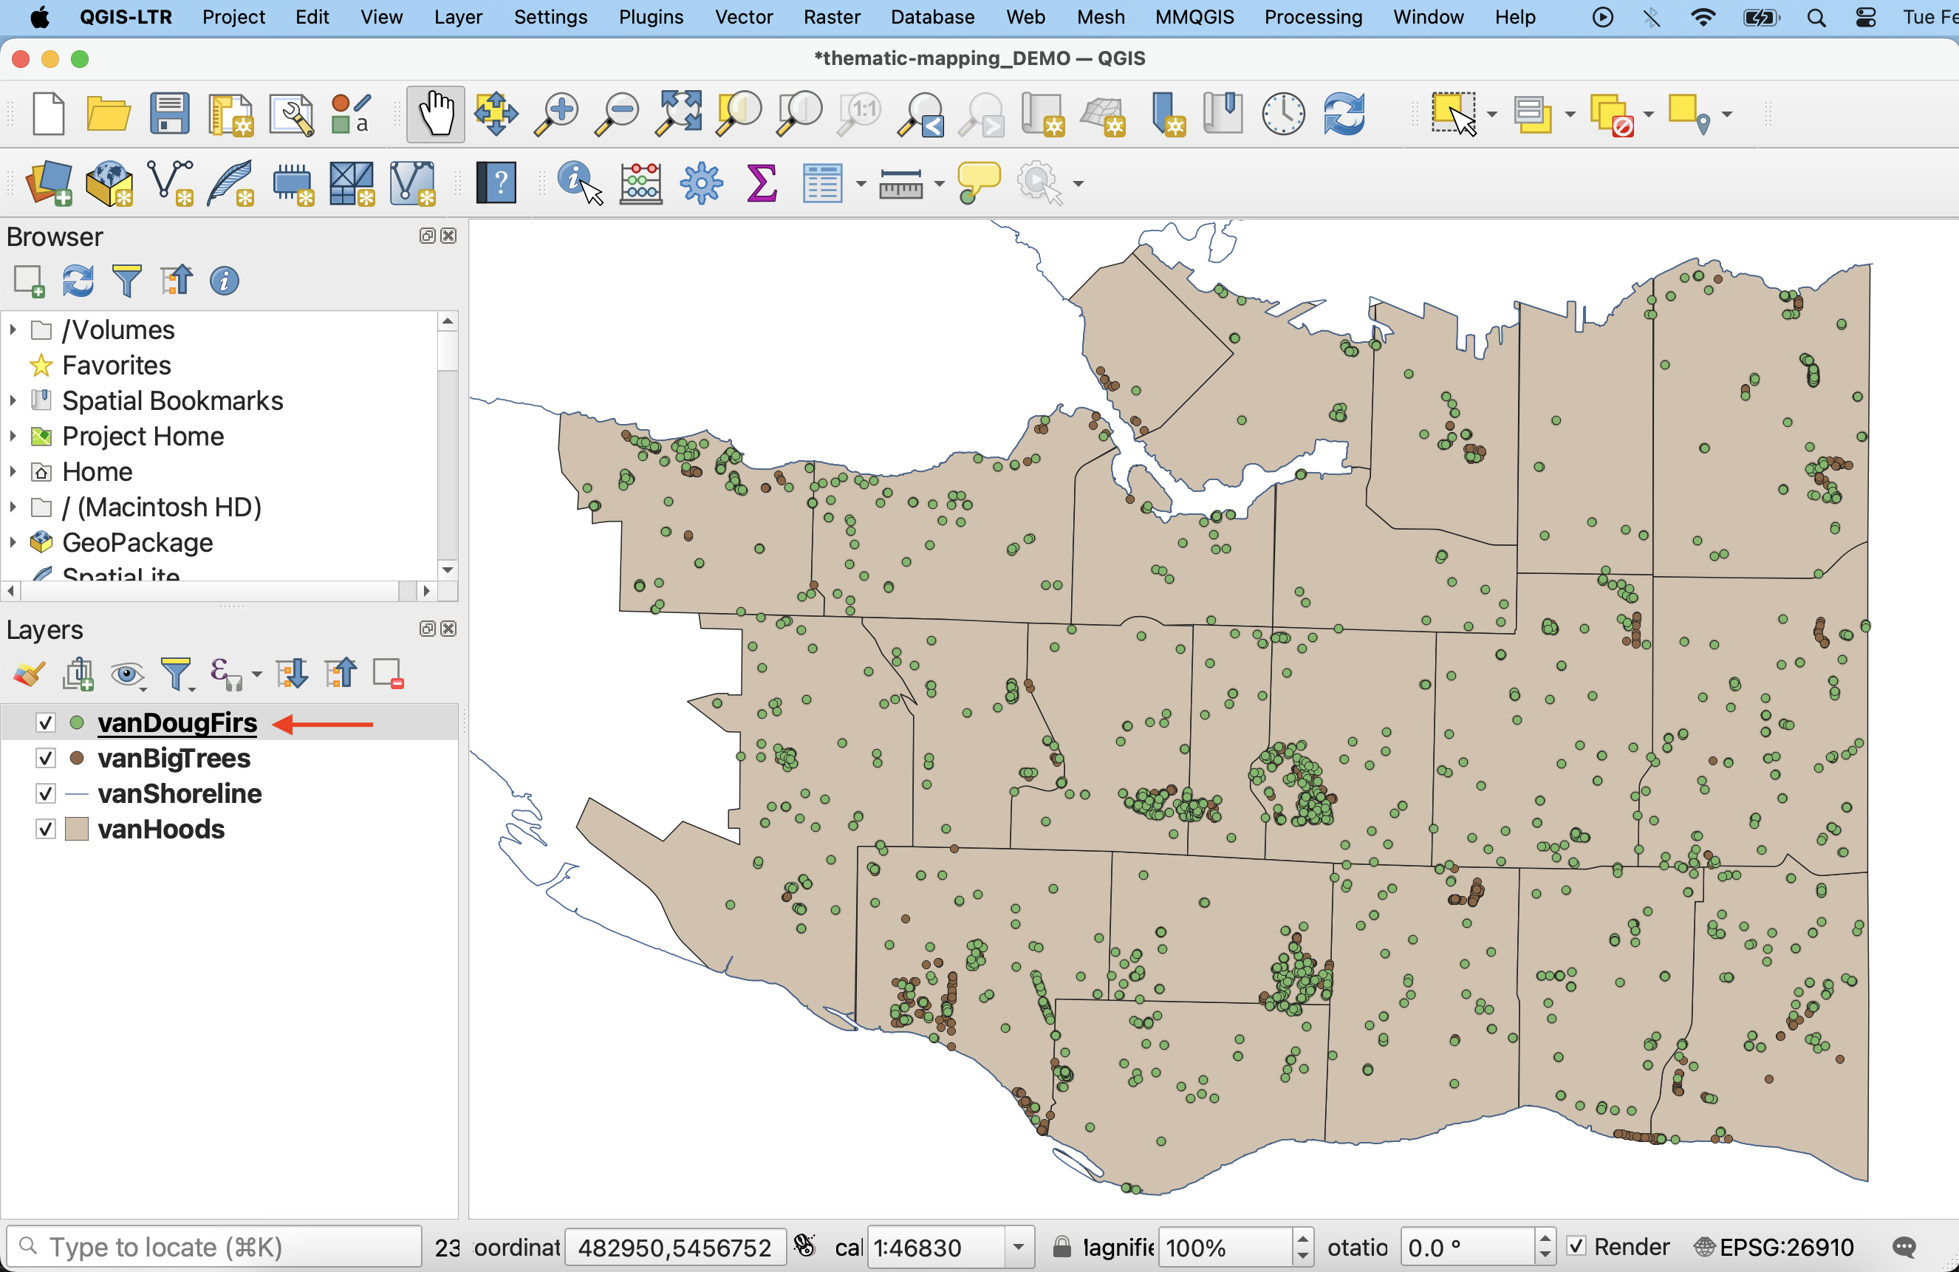Viewport: 1959px width, 1272px height.
Task: Open the Processing menu
Action: (1312, 16)
